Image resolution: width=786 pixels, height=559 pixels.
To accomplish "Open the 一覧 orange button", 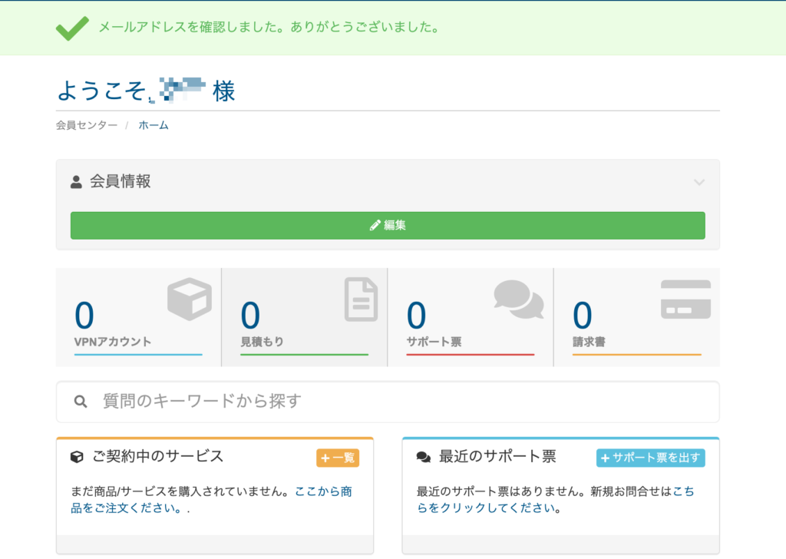I will coord(338,458).
